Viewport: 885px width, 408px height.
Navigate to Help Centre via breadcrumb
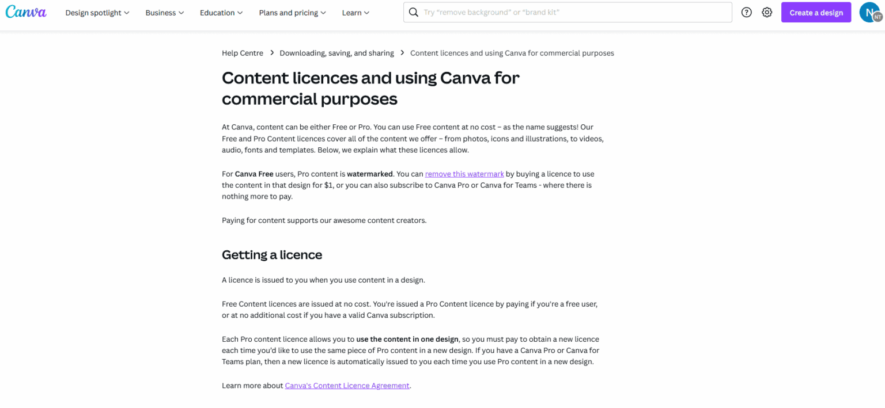coord(242,52)
